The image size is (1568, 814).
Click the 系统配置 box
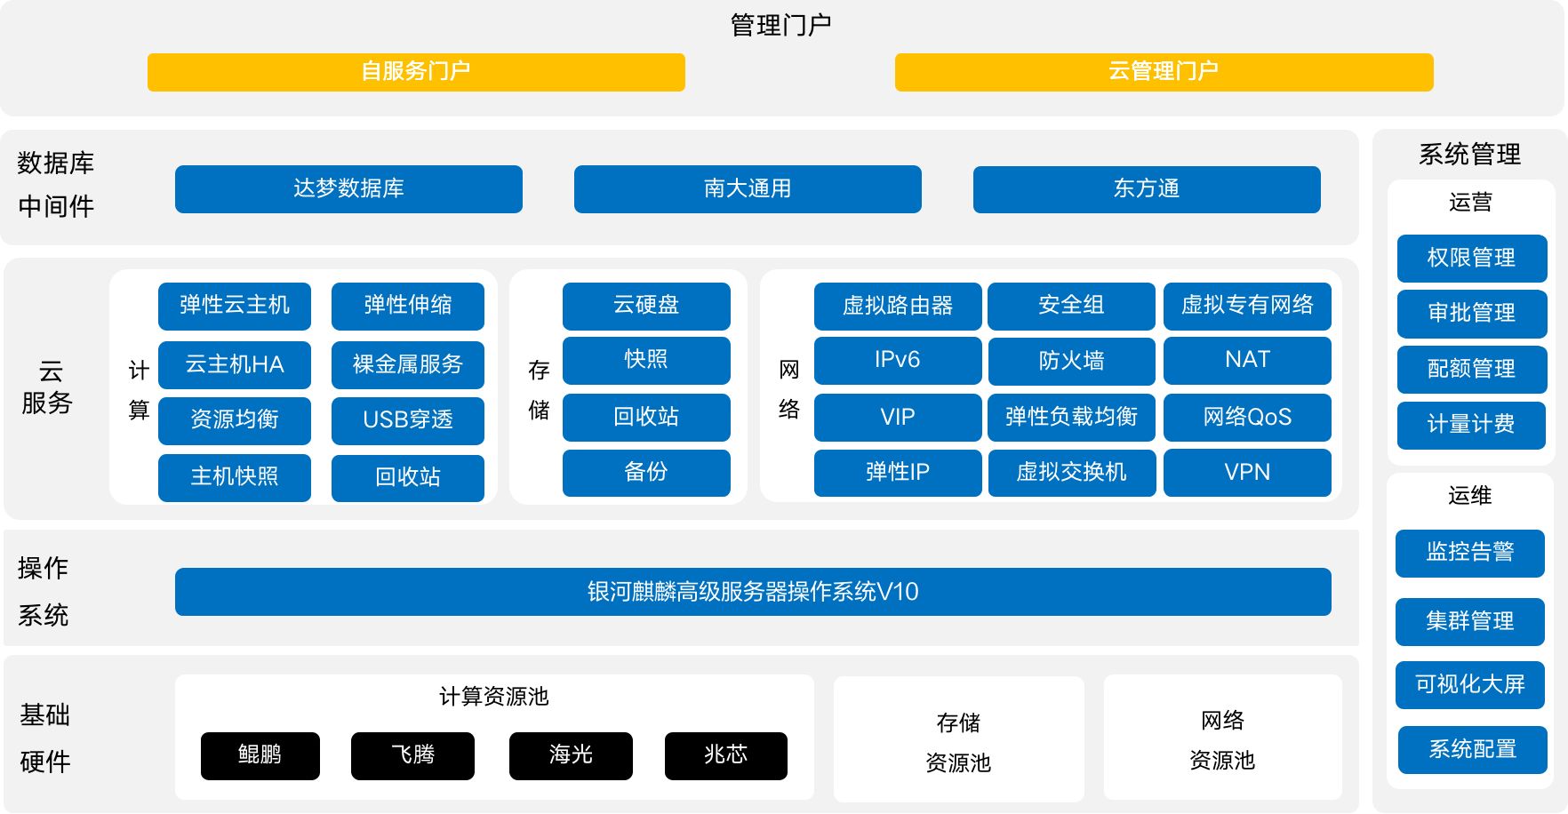(x=1473, y=750)
